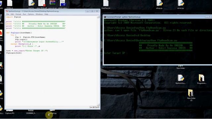The width and height of the screenshot is (212, 119).
Task: Click the 'Enter Target IP :' prompt in Command Prompt
Action: tap(116, 53)
